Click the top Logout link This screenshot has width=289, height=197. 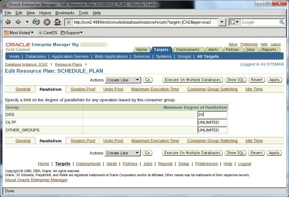click(275, 44)
